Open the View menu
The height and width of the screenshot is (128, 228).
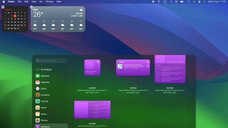34,1
